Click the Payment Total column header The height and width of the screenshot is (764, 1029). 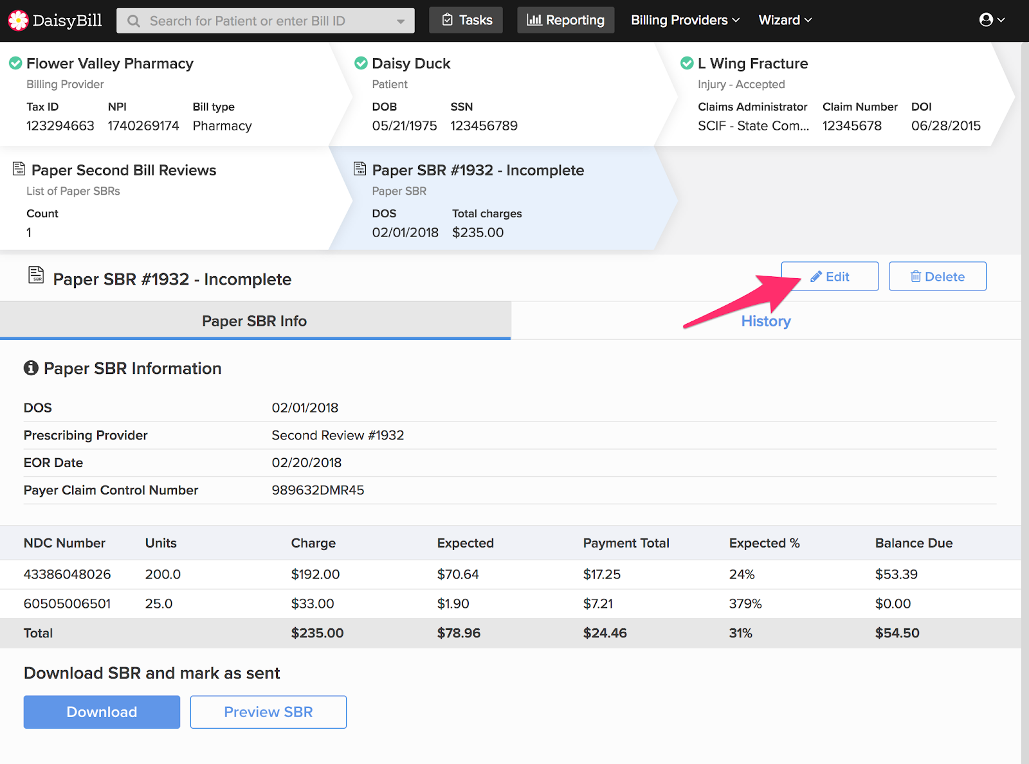coord(626,543)
